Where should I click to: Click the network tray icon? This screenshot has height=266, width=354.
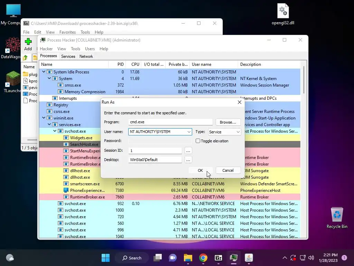[302, 258]
